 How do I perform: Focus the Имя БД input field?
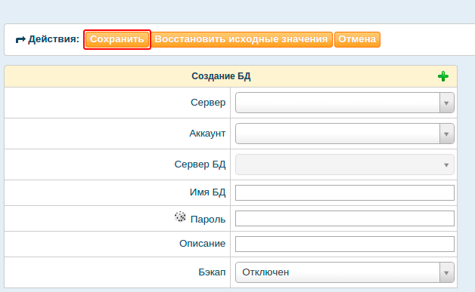click(x=345, y=192)
